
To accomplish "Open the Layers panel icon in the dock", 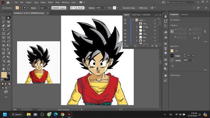I will click(166, 17).
